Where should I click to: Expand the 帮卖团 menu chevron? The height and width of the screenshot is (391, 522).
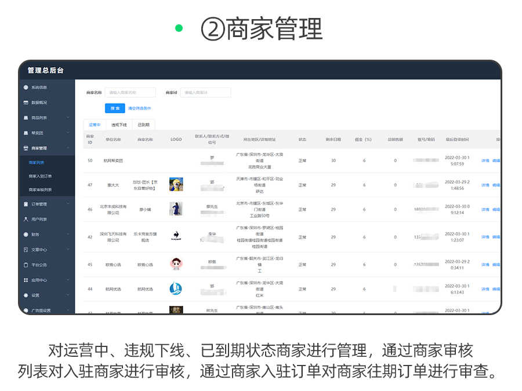coord(68,133)
